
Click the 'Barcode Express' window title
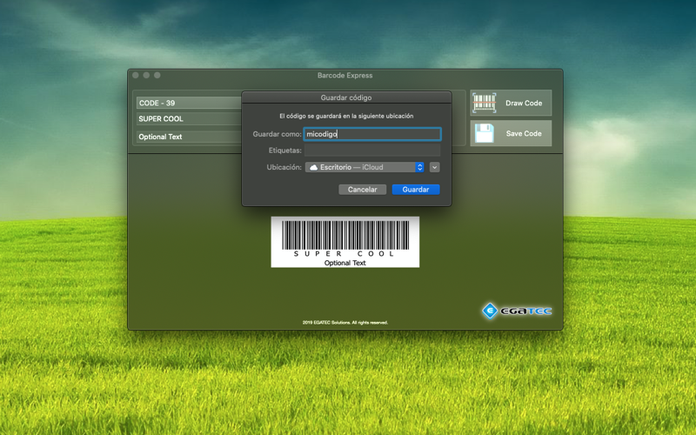345,76
